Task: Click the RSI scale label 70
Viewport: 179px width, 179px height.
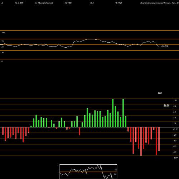Action: pyautogui.click(x=3, y=41)
